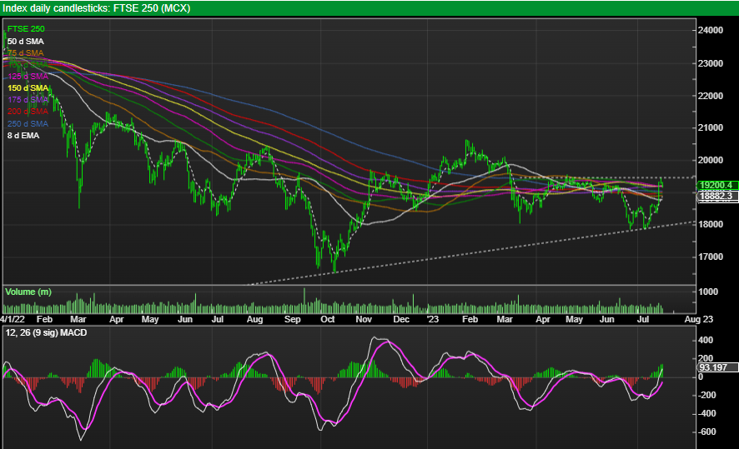Click the 1000 volume axis label
This screenshot has width=739, height=449.
[708, 292]
